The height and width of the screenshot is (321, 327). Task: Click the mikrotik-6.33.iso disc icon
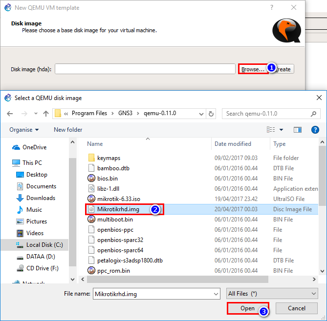pyautogui.click(x=91, y=199)
